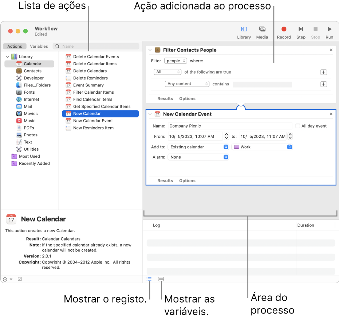Select Get Specified Calendar Items action
339x319 pixels.
[x=98, y=107]
